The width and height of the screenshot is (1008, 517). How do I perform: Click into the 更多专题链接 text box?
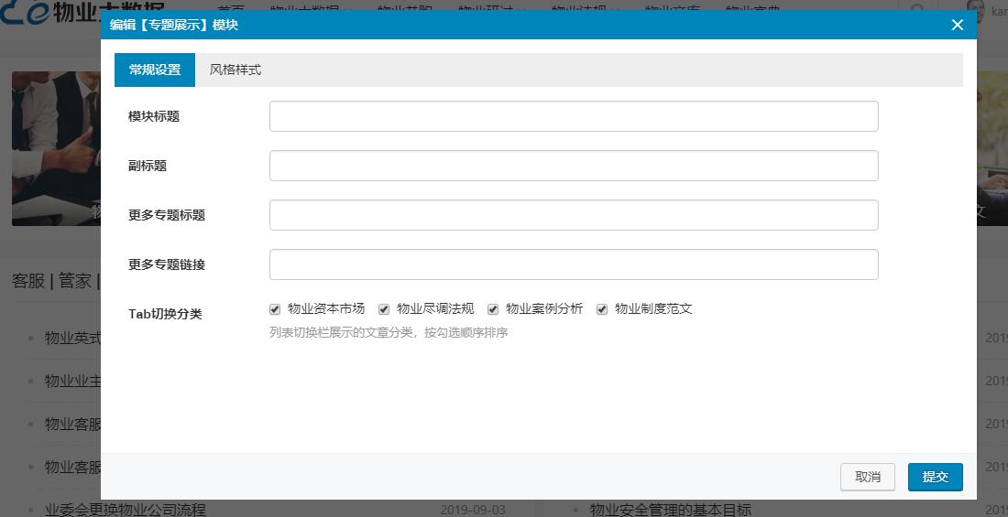click(574, 264)
